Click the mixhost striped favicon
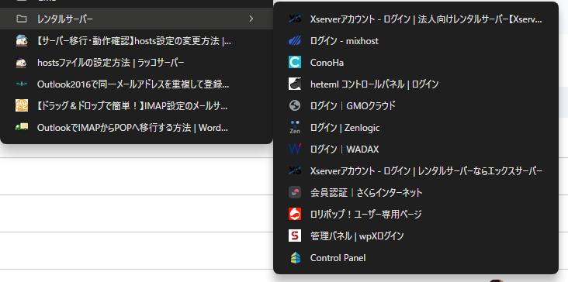 295,41
